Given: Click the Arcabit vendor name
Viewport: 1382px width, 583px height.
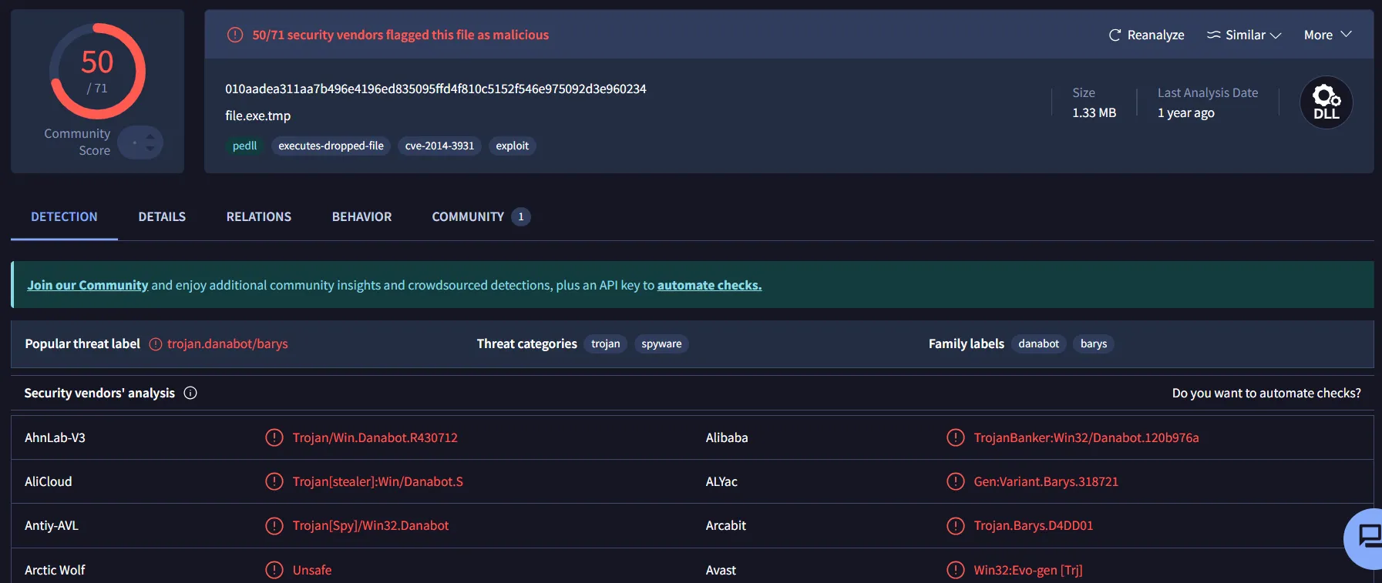Looking at the screenshot, I should click(x=726, y=525).
